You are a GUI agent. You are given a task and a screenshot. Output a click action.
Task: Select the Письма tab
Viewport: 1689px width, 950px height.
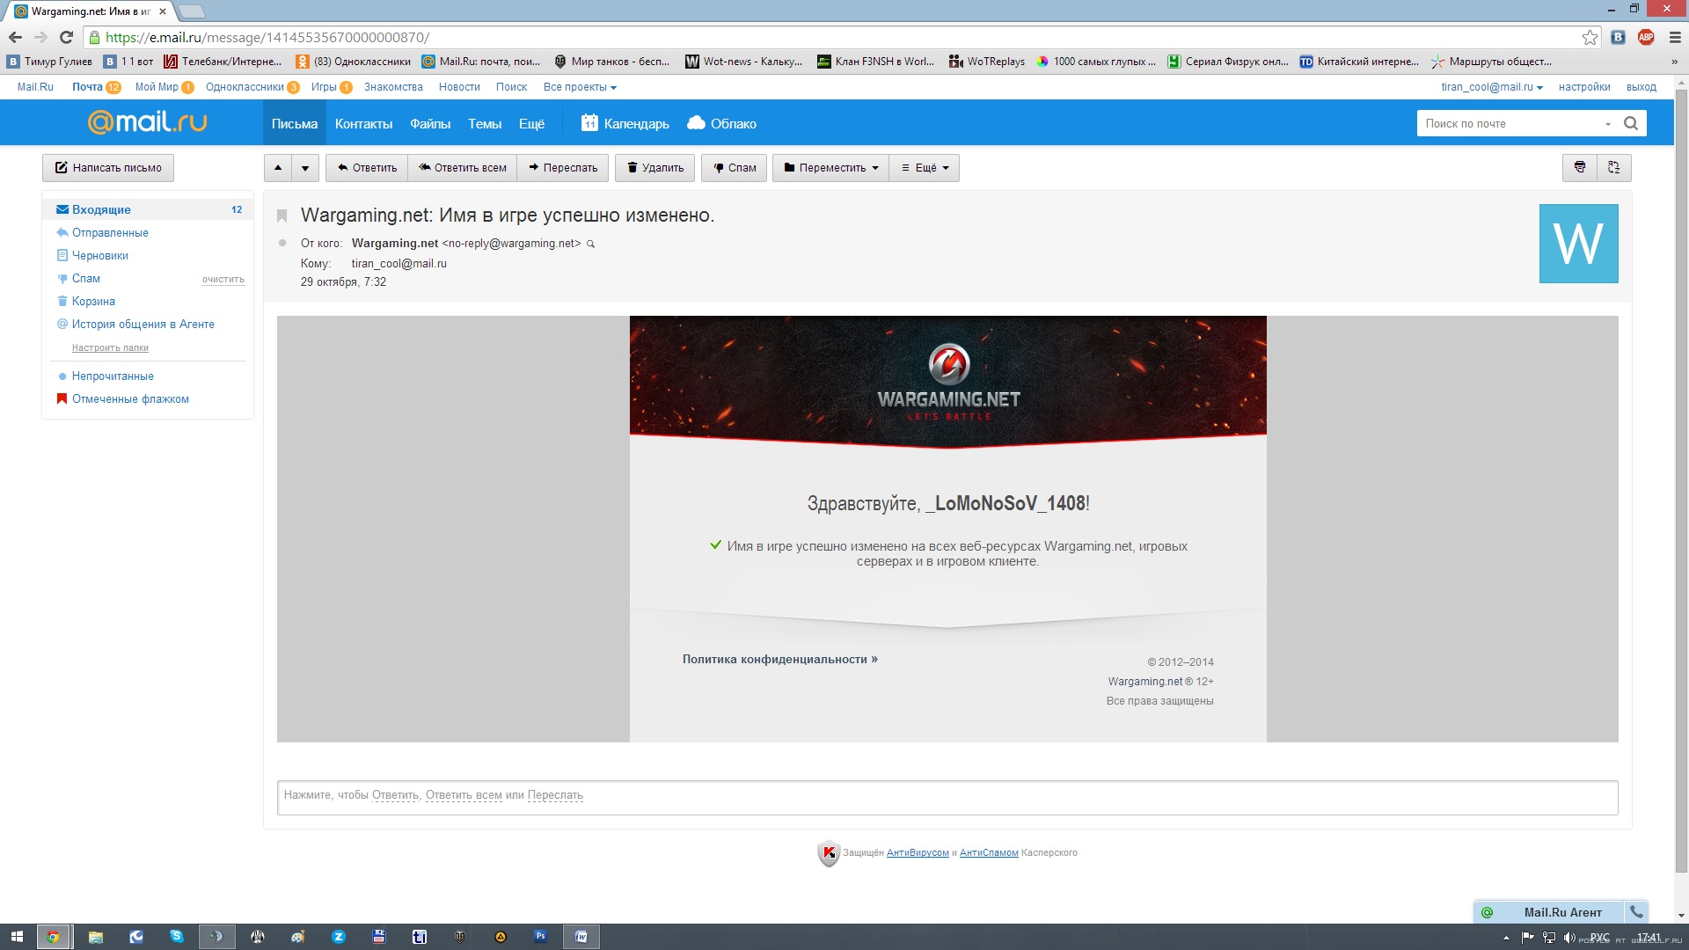click(x=295, y=123)
